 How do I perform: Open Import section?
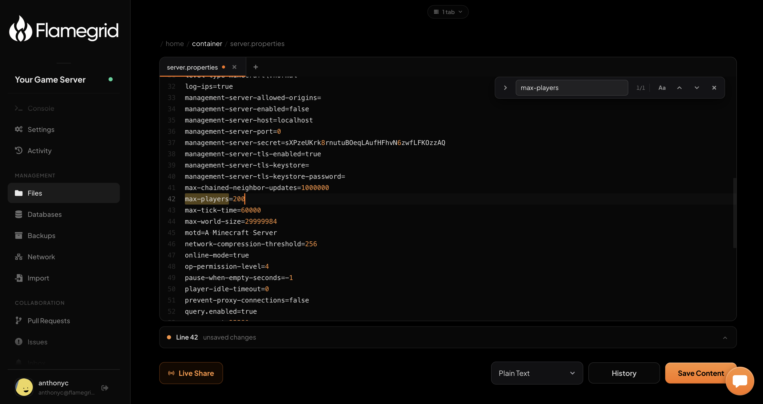pyautogui.click(x=63, y=278)
